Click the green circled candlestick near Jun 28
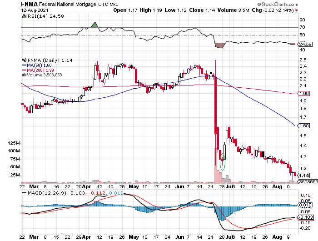Image resolution: width=318 pixels, height=241 pixels. click(223, 161)
